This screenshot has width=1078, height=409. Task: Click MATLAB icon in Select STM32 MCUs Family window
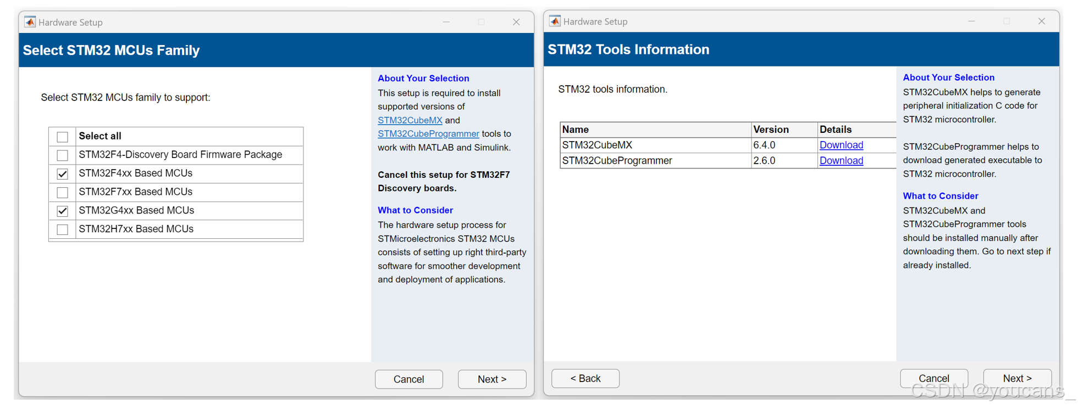click(30, 22)
